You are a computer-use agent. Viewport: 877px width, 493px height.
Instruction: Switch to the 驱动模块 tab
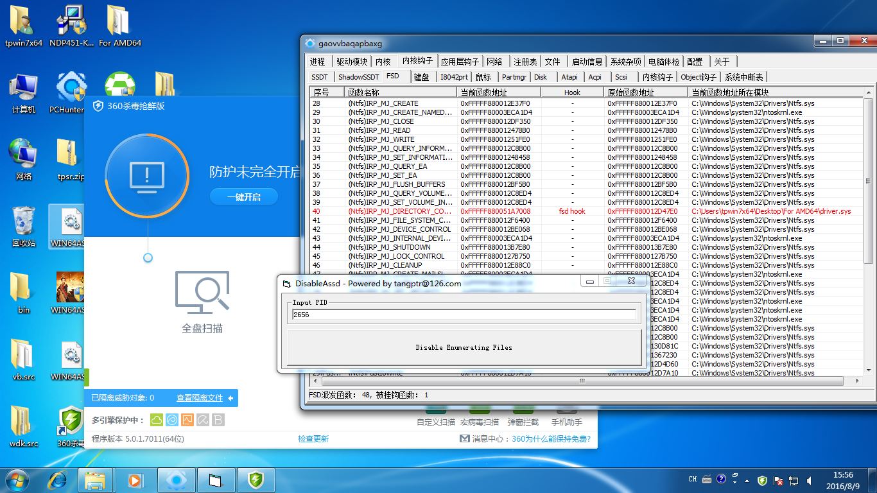click(x=352, y=62)
